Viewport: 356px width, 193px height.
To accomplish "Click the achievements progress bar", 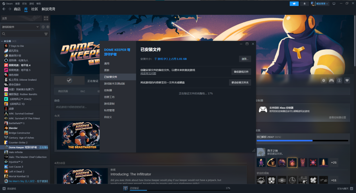I will (x=302, y=140).
